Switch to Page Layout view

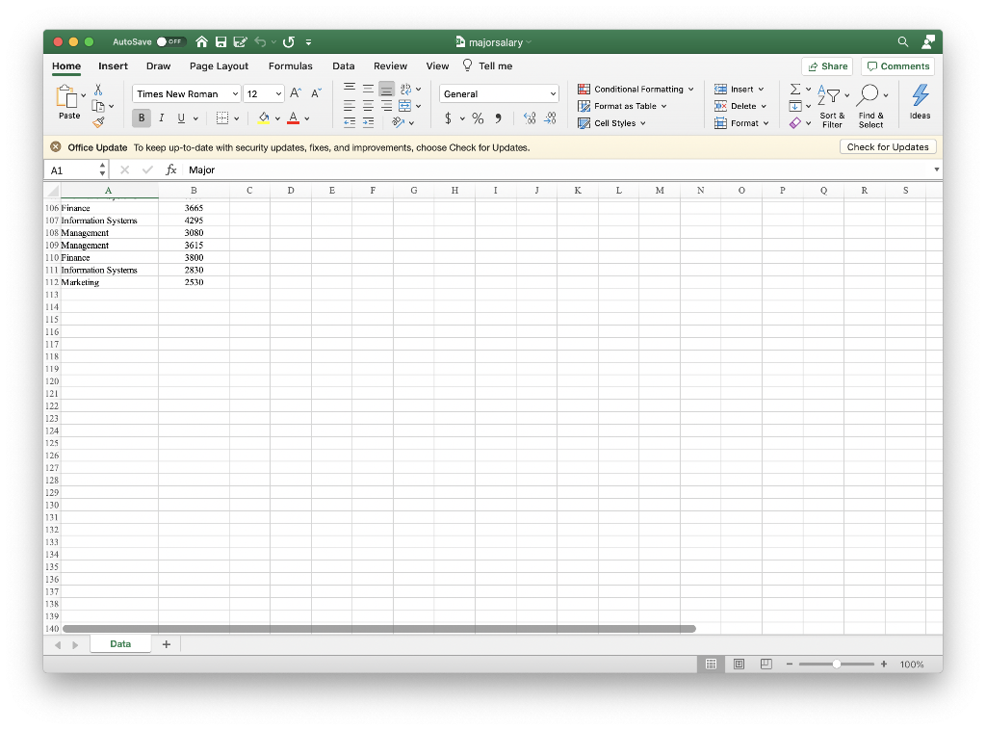tap(739, 664)
